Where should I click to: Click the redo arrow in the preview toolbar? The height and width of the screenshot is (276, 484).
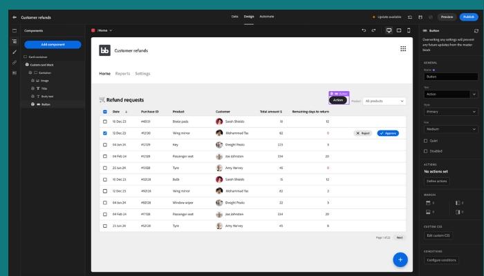pyautogui.click(x=374, y=30)
